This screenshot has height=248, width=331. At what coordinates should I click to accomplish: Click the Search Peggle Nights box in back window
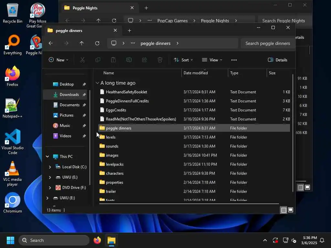283,21
